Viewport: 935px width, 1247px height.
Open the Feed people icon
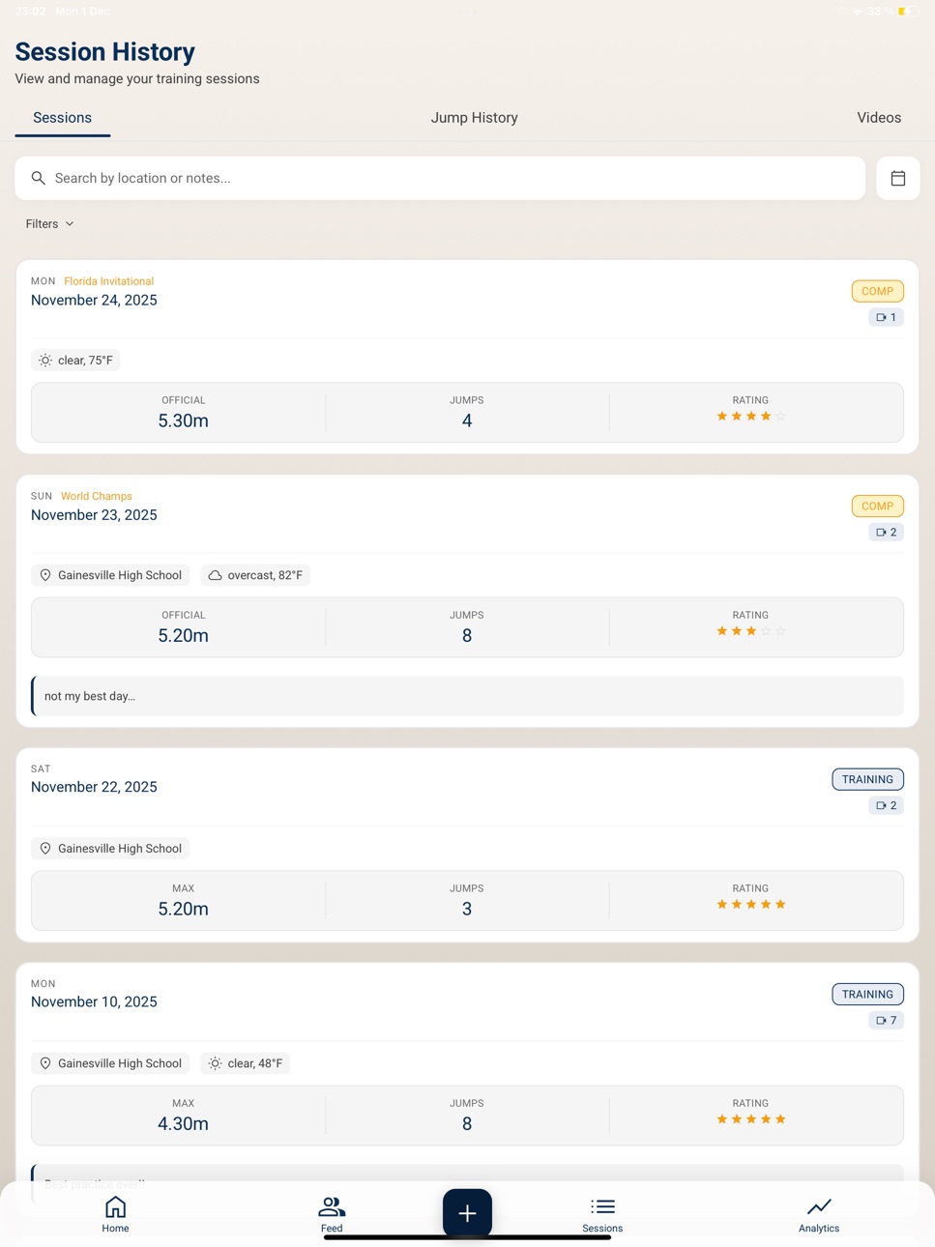(x=332, y=1206)
